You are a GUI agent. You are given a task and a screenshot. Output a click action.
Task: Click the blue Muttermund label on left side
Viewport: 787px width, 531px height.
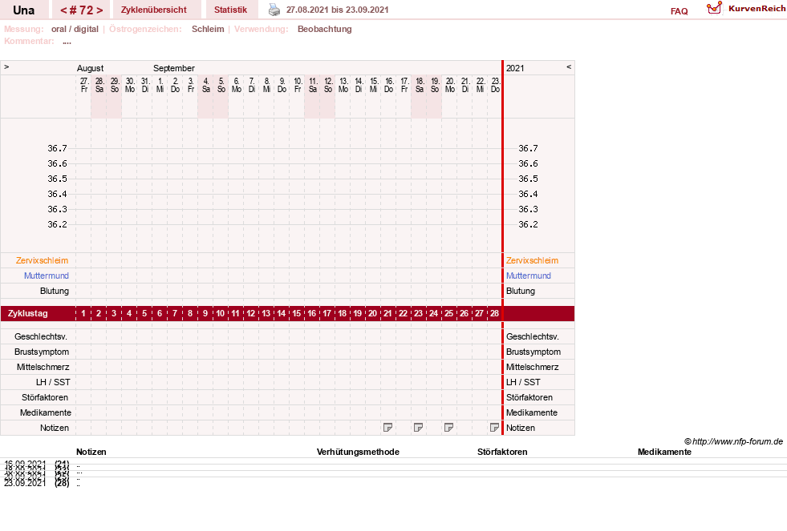tap(47, 276)
